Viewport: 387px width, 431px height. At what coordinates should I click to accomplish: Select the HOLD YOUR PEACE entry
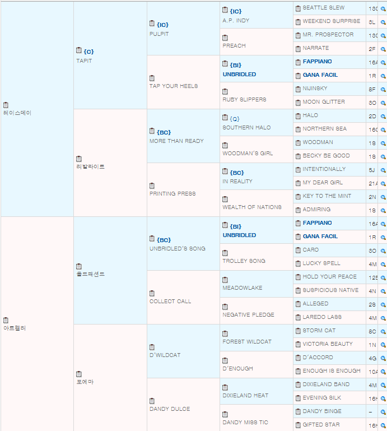[330, 277]
